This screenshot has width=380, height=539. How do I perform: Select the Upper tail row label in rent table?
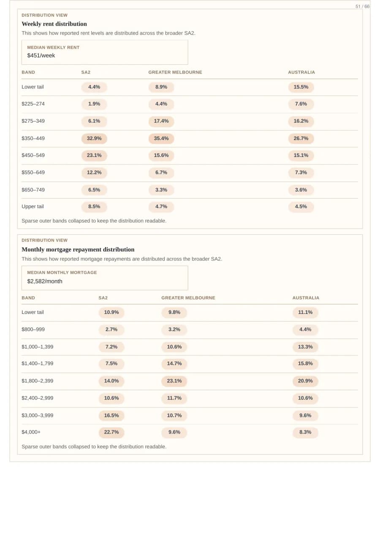tap(33, 206)
